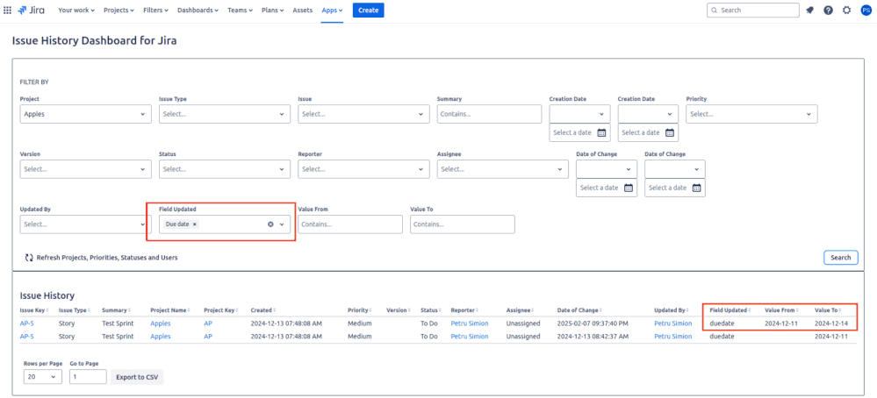The image size is (877, 398).
Task: Open calendar icon in first Date of Change picker
Action: tap(628, 188)
